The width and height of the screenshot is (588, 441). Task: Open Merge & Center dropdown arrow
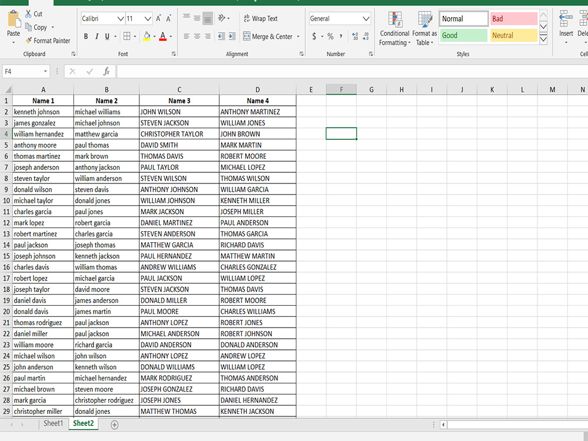(x=298, y=36)
